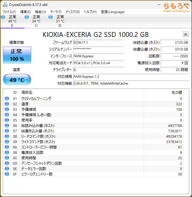Click raw value 49204178

coord(174,137)
